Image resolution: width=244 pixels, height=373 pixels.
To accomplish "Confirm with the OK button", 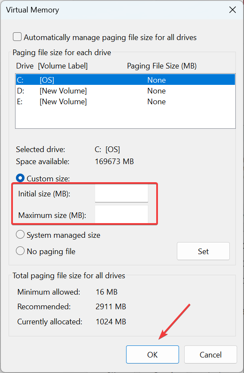I will coord(152,354).
